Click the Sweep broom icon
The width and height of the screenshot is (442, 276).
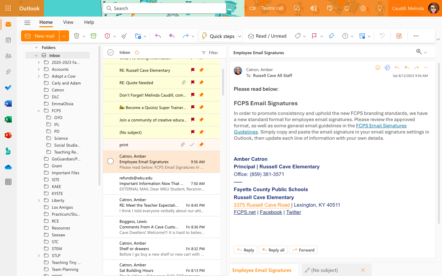pos(124,36)
